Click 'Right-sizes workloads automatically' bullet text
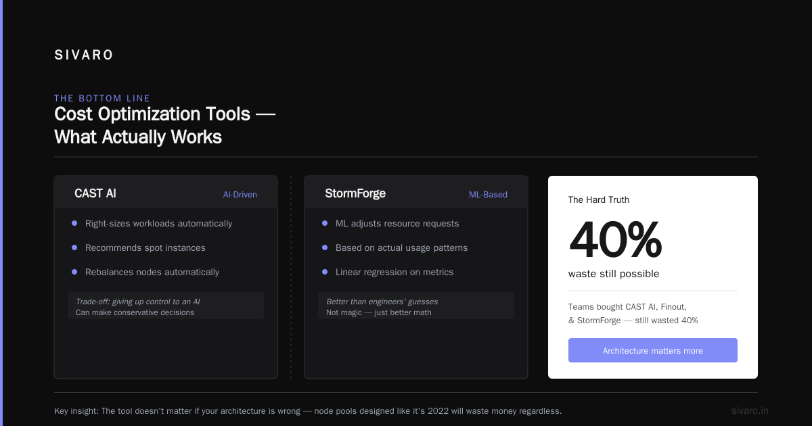The height and width of the screenshot is (426, 812). click(x=158, y=223)
